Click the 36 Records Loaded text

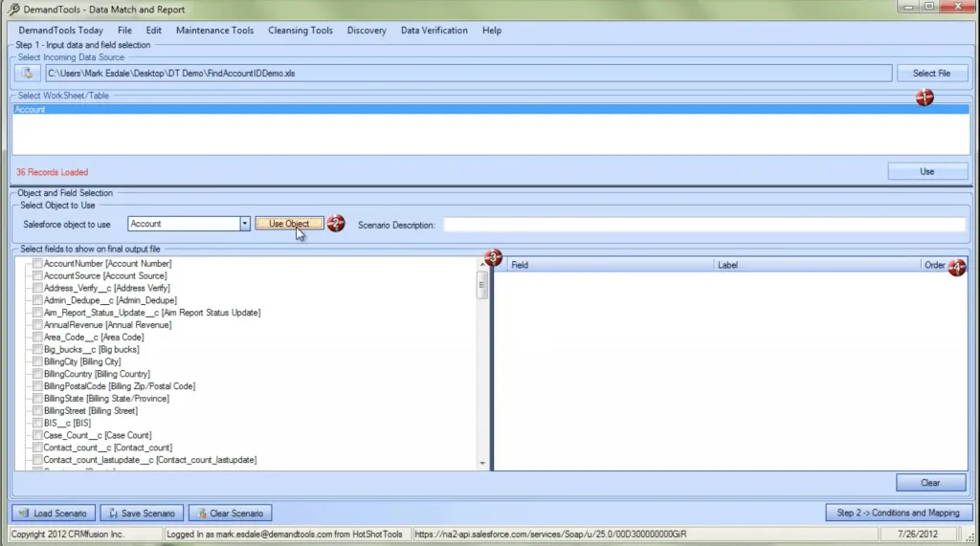[52, 172]
